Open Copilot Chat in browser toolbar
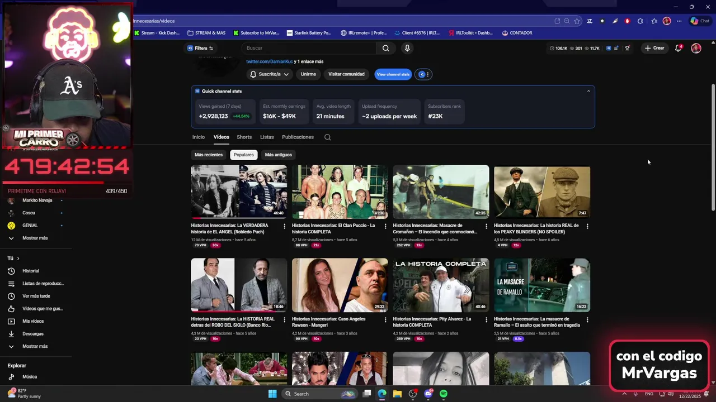Screen dimensions: 716x402 [x=700, y=21]
